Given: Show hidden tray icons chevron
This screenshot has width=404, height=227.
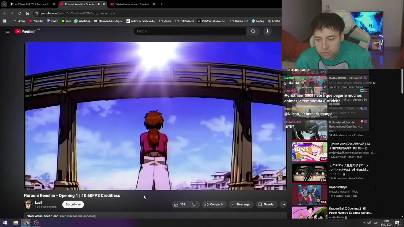Looking at the screenshot, I should point(364,223).
